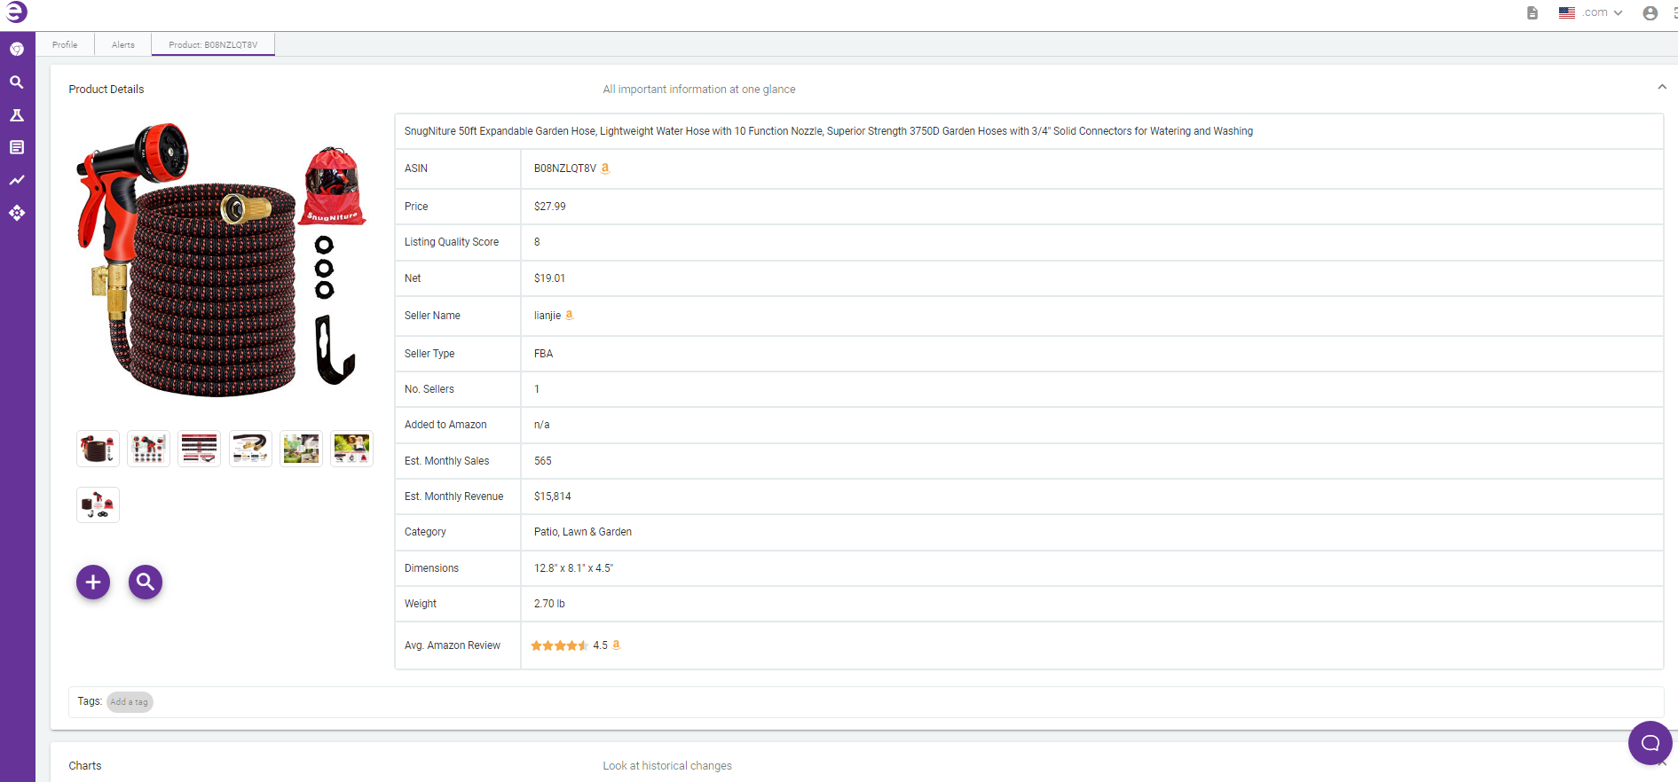Open the search magnifier in the sidebar
The image size is (1678, 782).
17,82
